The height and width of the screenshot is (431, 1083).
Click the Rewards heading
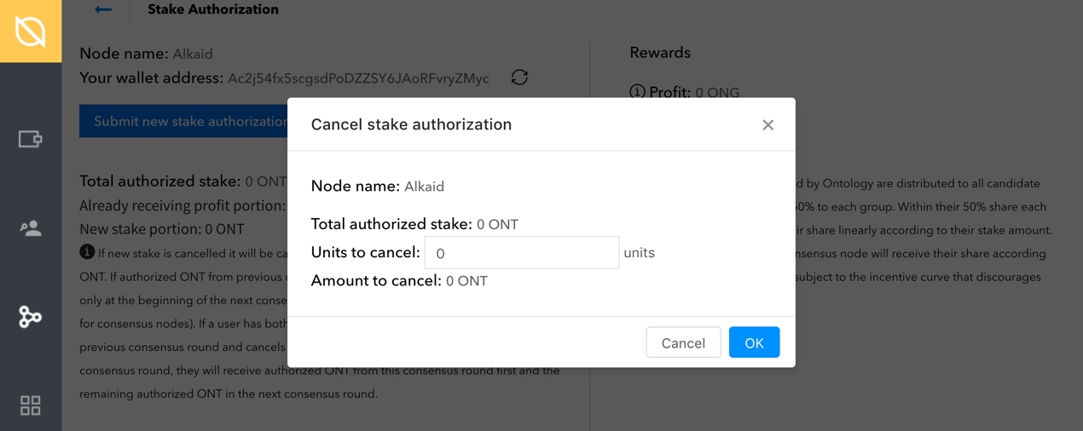[660, 53]
